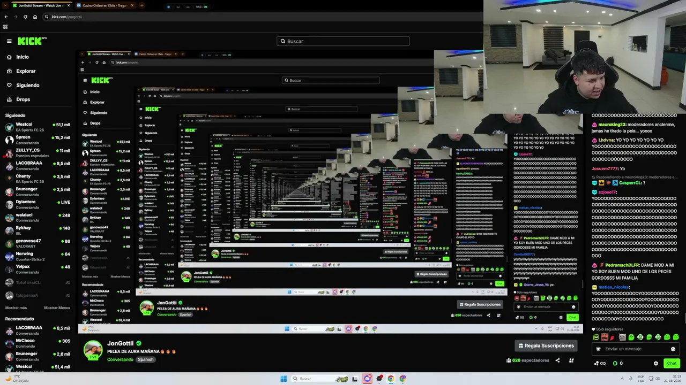This screenshot has height=385, width=686.
Task: Open walalacl channel in the main sidebar
Action: coord(39,217)
